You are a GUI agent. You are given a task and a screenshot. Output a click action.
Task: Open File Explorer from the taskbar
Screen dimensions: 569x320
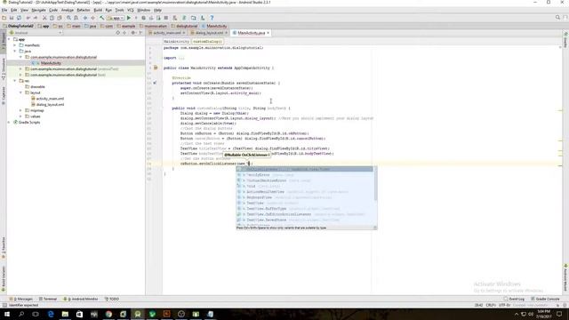pos(65,314)
